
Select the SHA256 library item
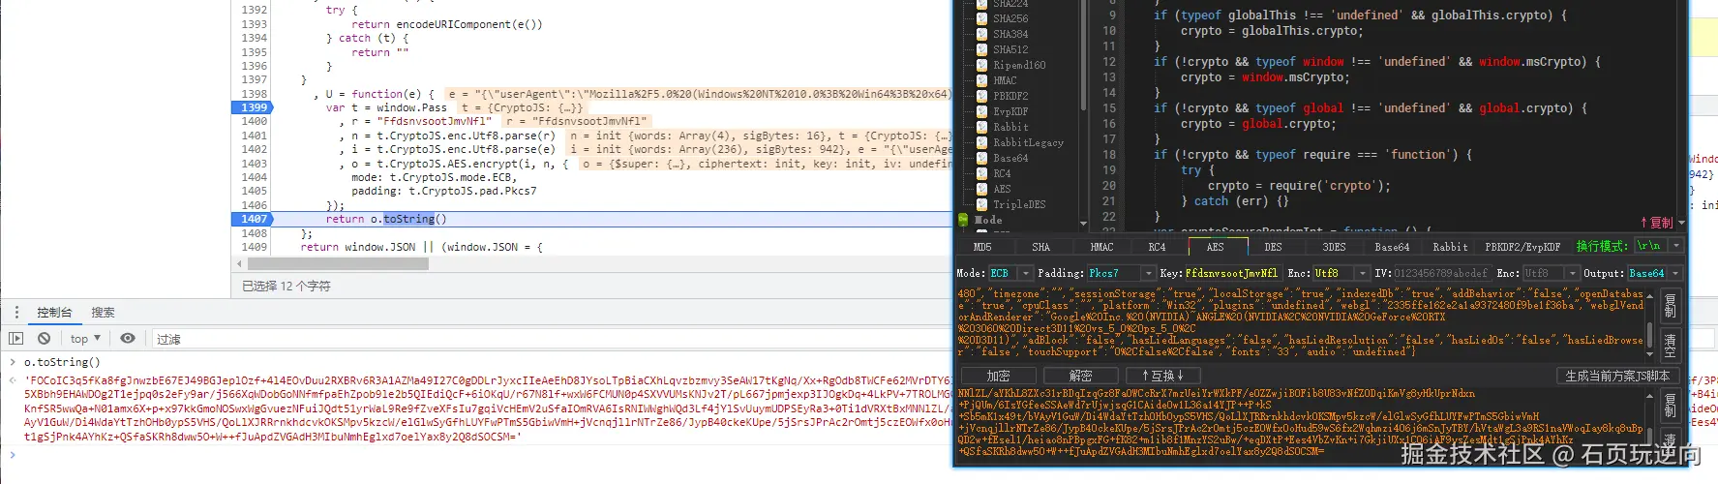1010,18
